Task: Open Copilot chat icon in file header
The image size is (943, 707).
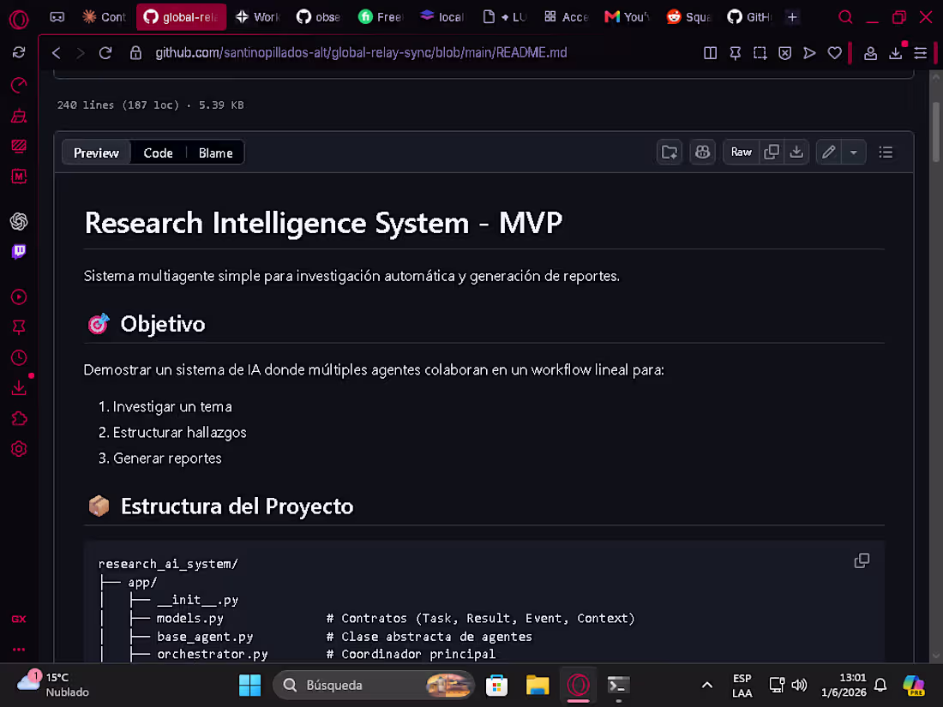Action: 702,152
